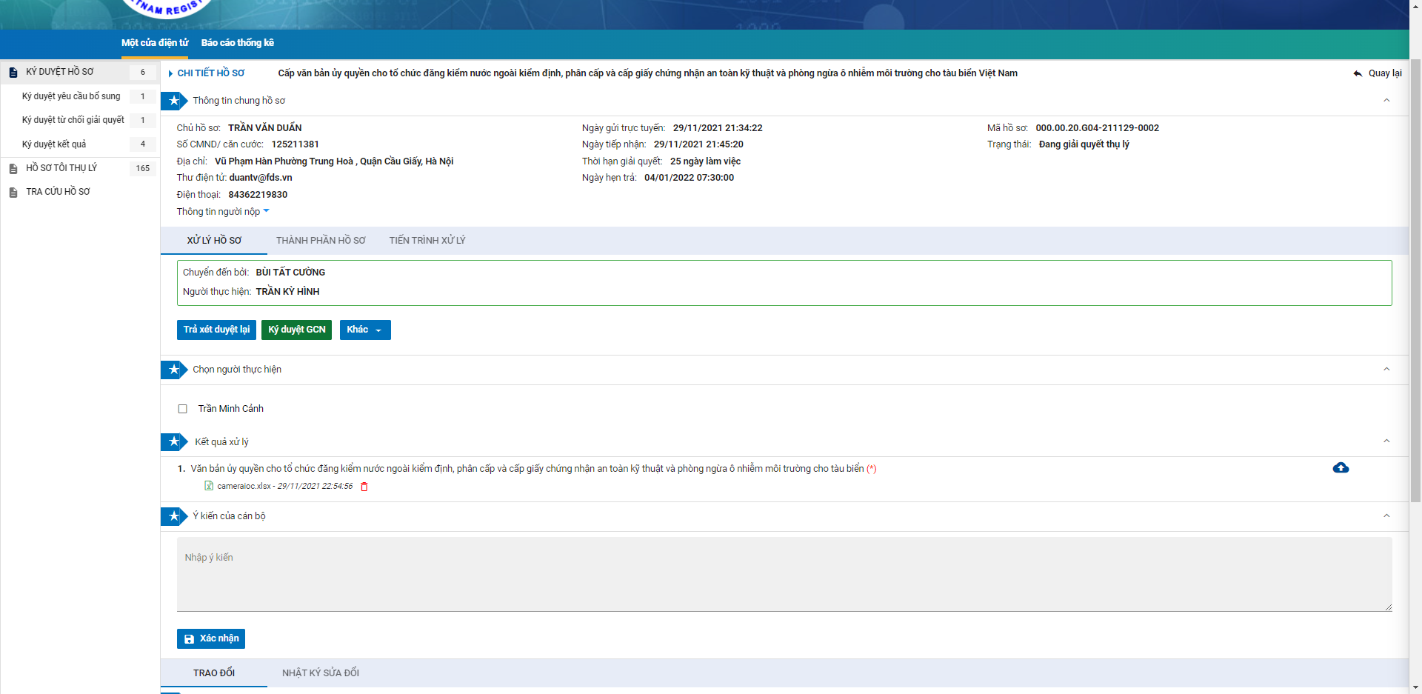Click the HỒ SƠ TÔI THỤ LÝ document icon
This screenshot has width=1422, height=694.
[13, 169]
